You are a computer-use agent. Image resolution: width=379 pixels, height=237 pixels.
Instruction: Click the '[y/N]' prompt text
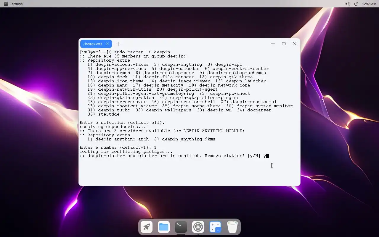[x=254, y=156]
